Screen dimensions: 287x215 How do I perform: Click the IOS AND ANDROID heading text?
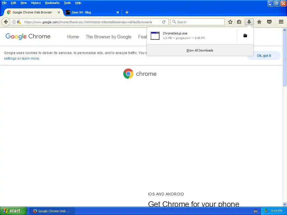(x=166, y=194)
